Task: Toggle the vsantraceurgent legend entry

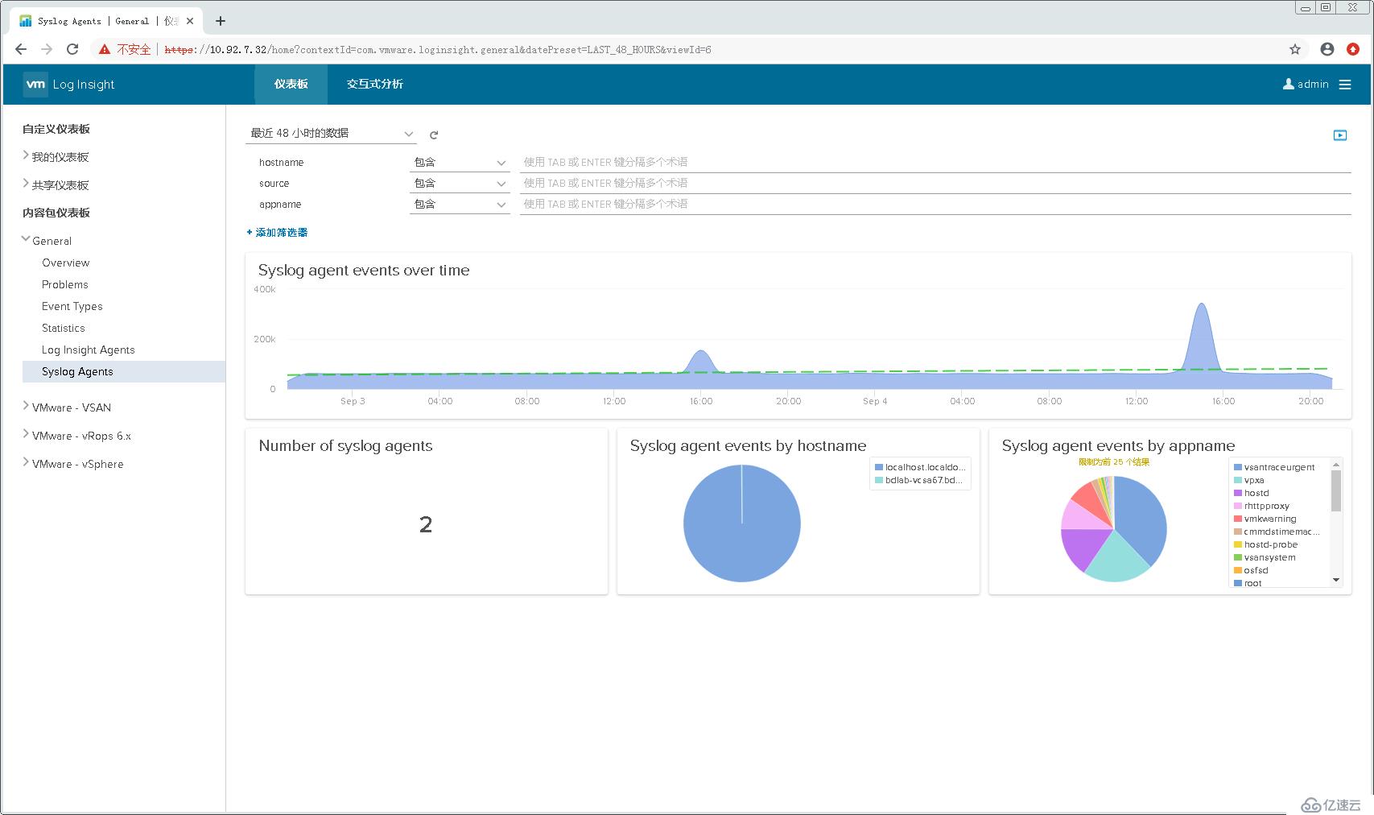Action: tap(1274, 467)
